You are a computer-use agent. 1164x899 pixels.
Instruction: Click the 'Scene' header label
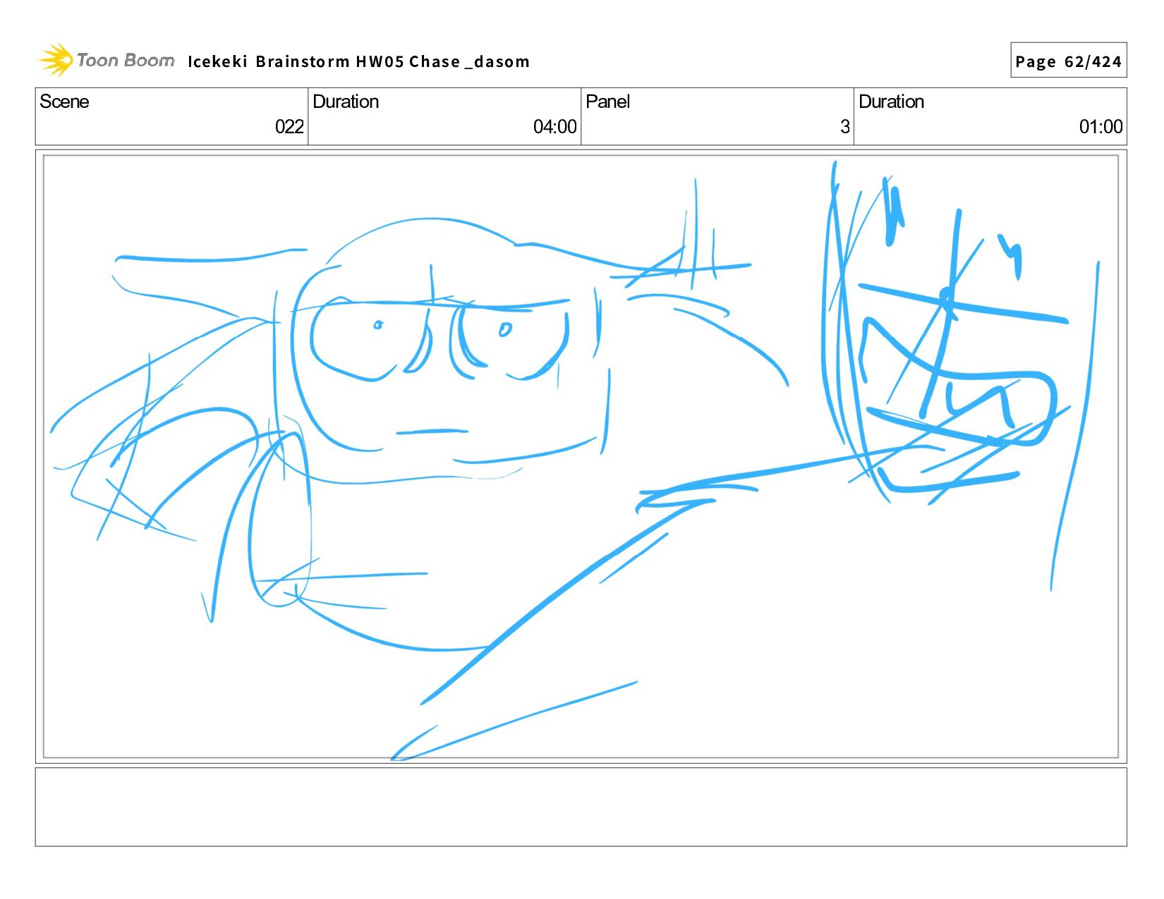pos(64,102)
